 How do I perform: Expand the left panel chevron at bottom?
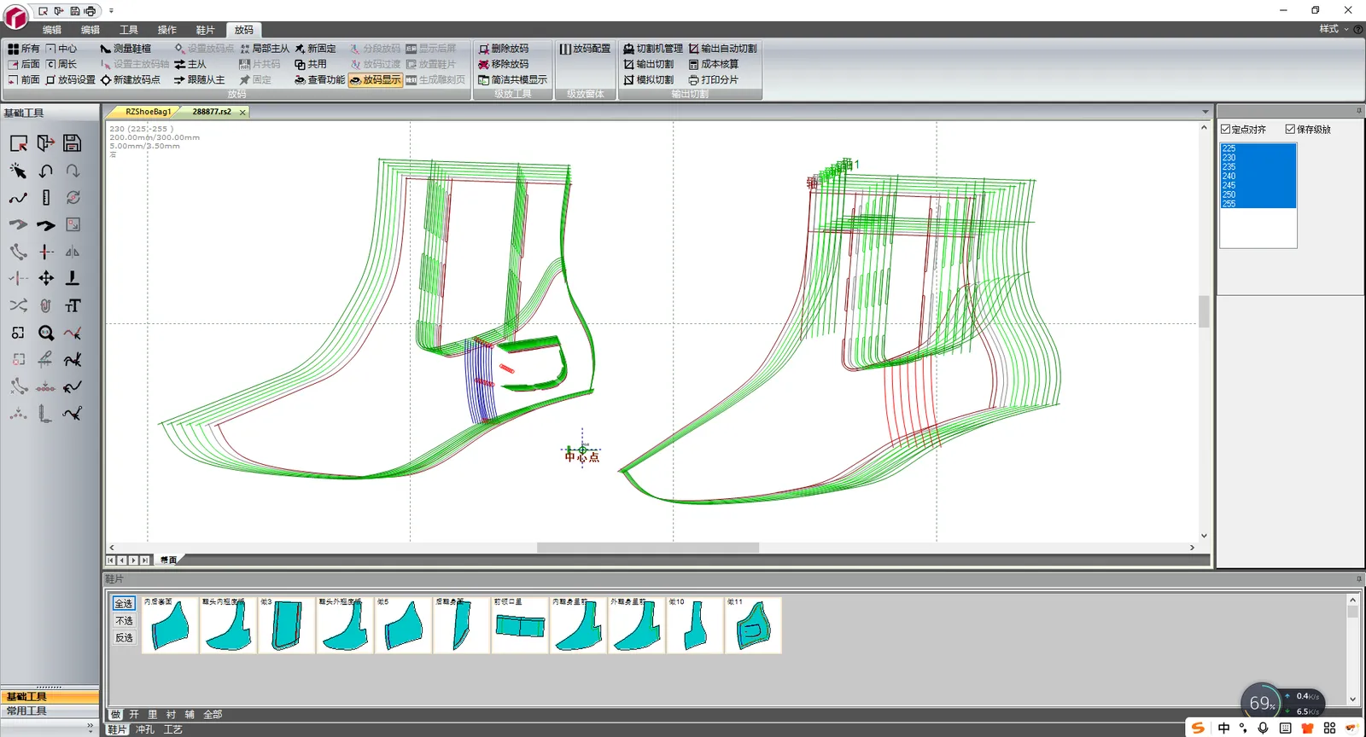coord(90,727)
